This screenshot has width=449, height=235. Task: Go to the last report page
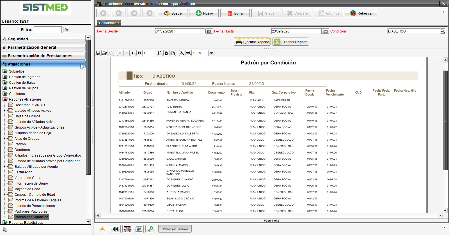[x=139, y=53]
